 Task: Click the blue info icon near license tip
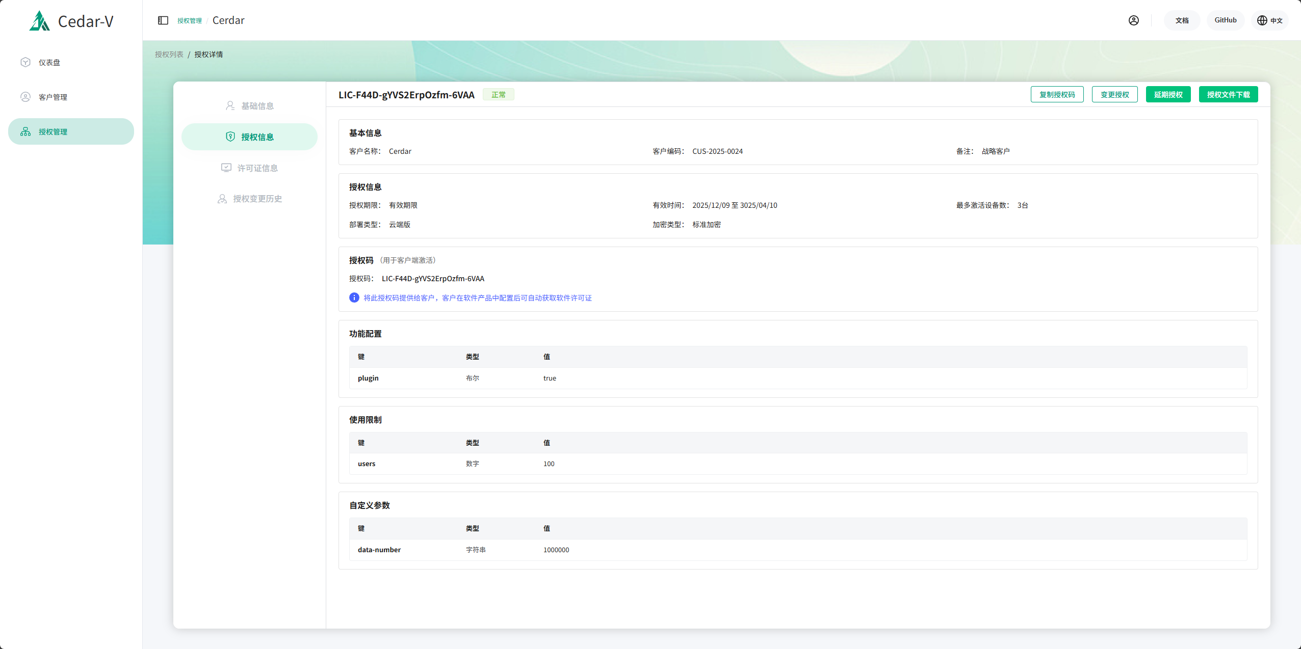tap(354, 298)
